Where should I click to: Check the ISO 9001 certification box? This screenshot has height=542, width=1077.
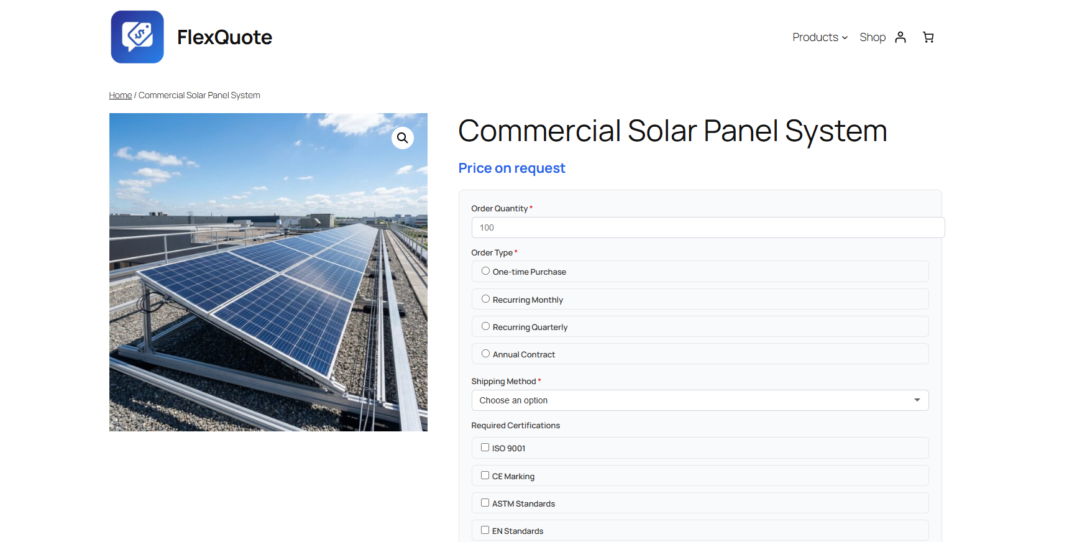(x=485, y=448)
